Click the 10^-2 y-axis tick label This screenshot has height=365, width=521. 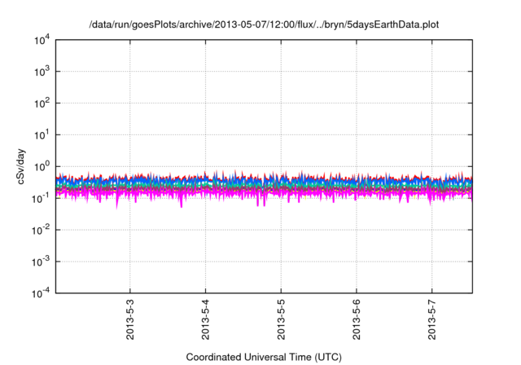[40, 231]
